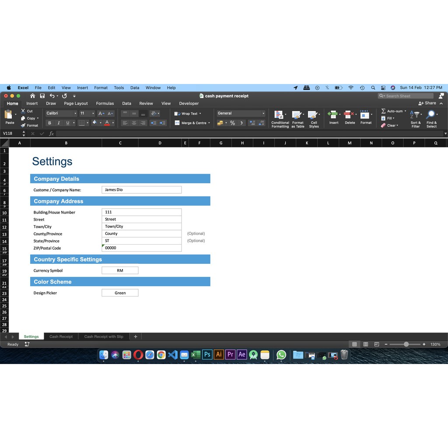Click the Share button

(x=427, y=103)
